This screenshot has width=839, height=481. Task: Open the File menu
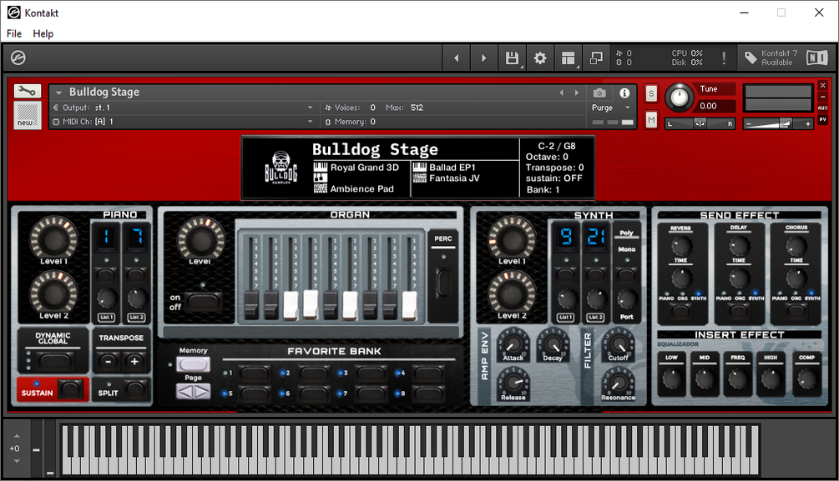pos(14,33)
